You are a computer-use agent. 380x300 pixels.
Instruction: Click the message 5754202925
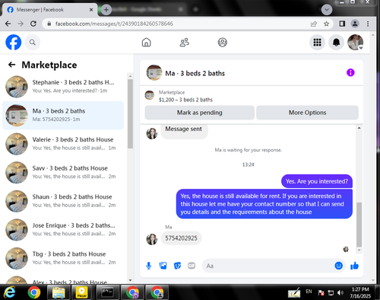point(181,238)
